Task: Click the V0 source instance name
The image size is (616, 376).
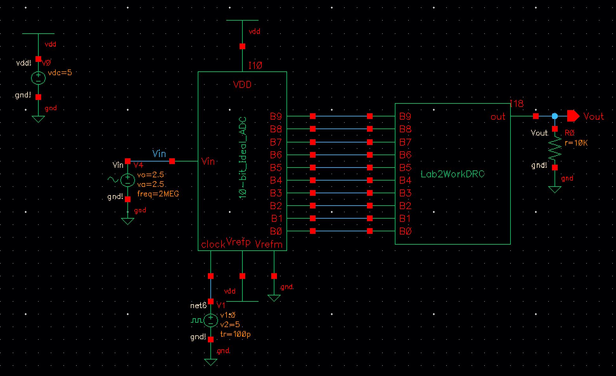Action: tap(46, 63)
